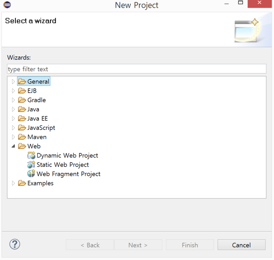This screenshot has height=260, width=274.
Task: Focus the type filter text field
Action: pos(137,69)
